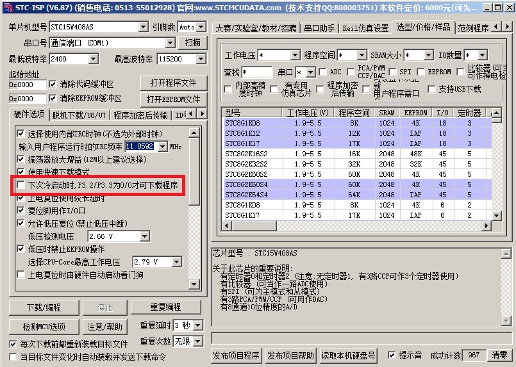This screenshot has height=367, width=516.
Task: Click the chip table scroll-up arrow
Action: [496, 113]
